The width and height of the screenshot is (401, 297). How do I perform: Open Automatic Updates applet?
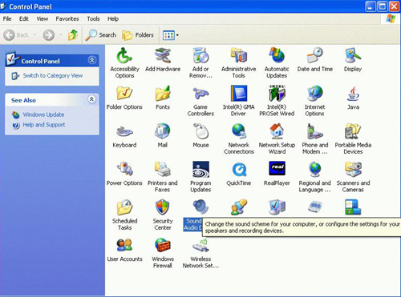277,56
